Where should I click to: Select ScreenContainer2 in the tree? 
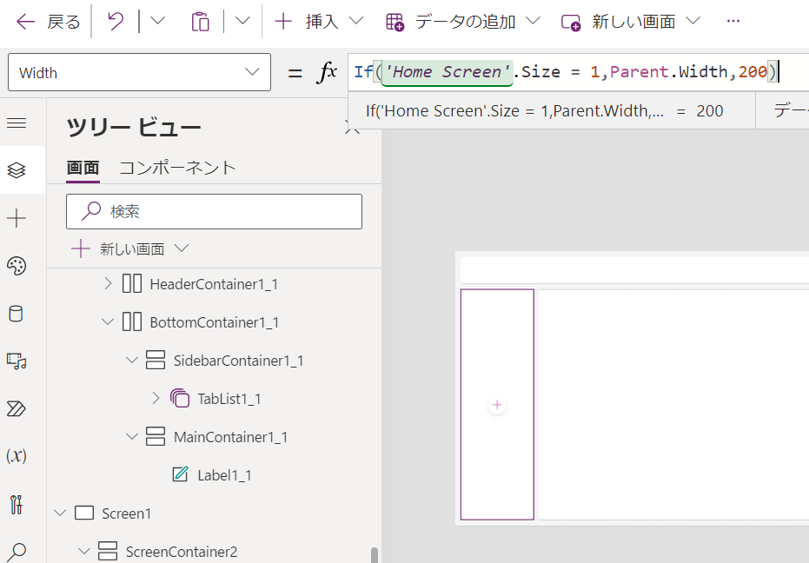(182, 552)
